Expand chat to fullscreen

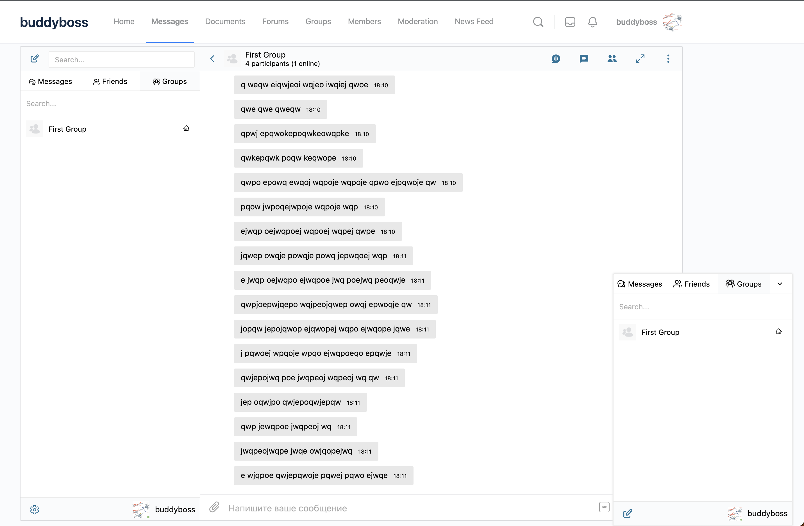pos(640,59)
